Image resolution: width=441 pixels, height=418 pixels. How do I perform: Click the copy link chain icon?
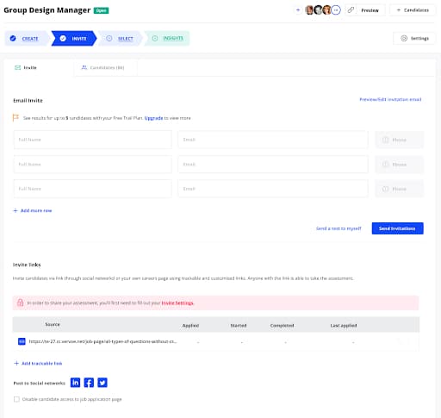click(x=351, y=10)
